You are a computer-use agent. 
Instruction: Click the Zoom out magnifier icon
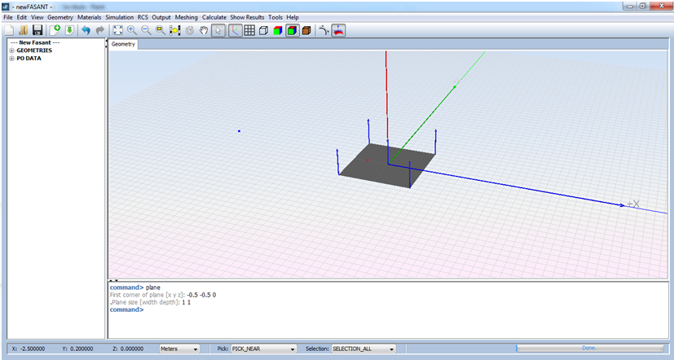click(146, 30)
